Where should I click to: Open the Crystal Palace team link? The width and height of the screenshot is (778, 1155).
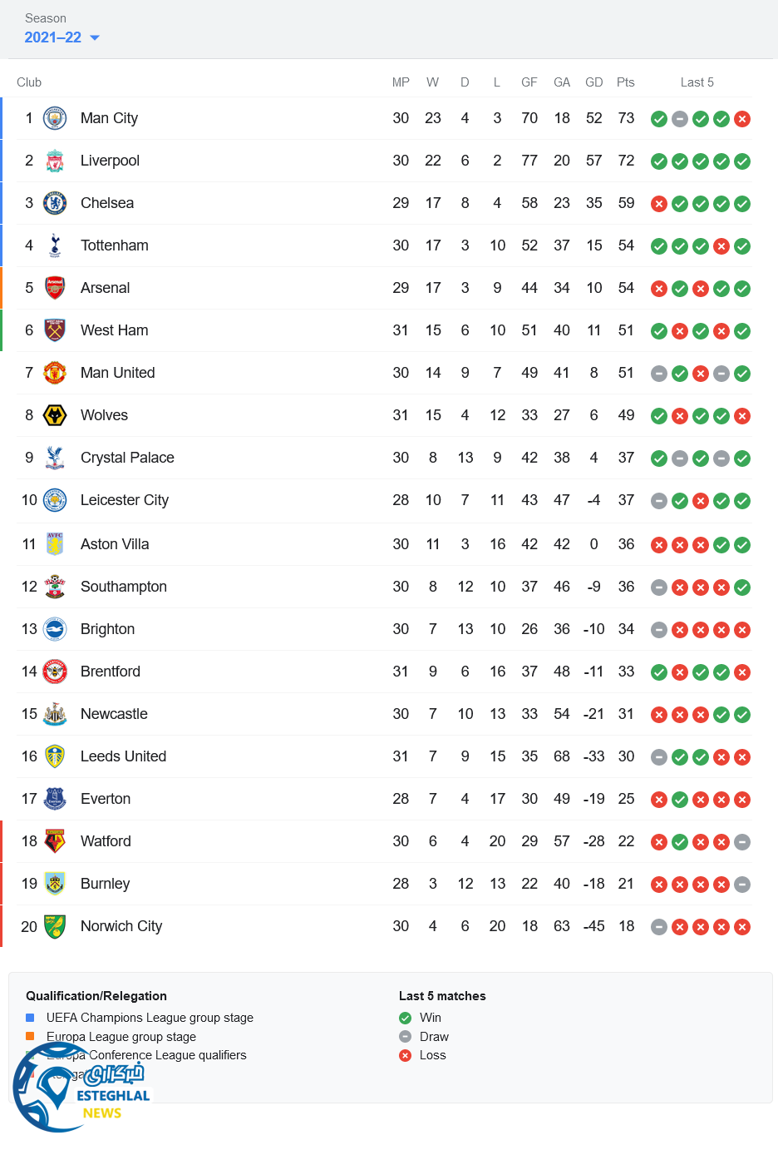127,458
